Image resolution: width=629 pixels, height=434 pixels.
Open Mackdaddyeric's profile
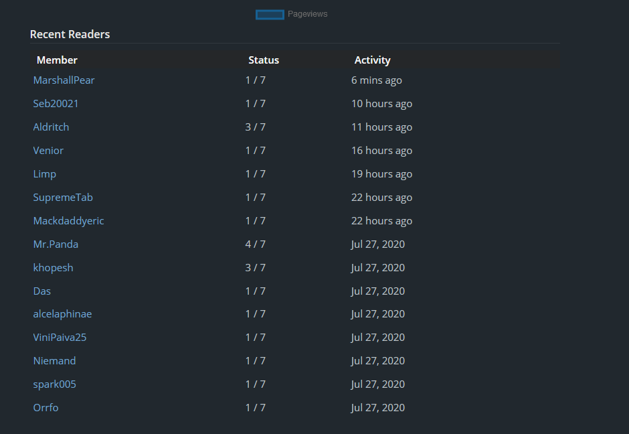point(68,221)
